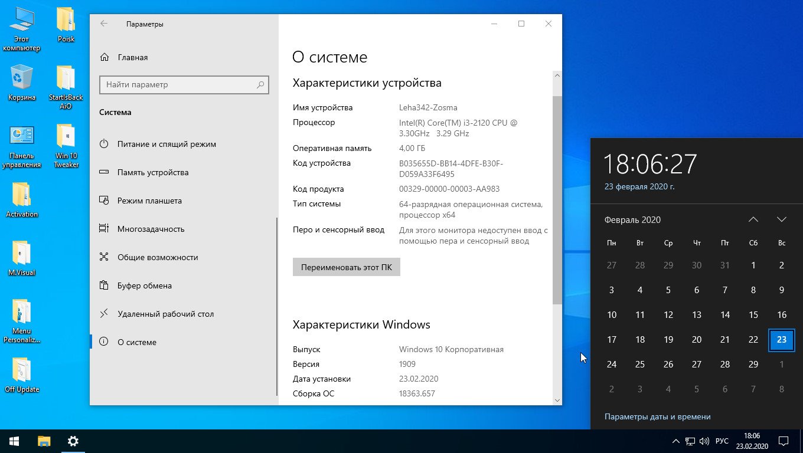The image size is (803, 453).
Task: Go back with the Settings back arrow
Action: tap(104, 24)
